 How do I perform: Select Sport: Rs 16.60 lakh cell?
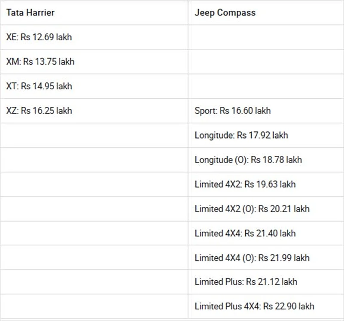tap(232, 111)
